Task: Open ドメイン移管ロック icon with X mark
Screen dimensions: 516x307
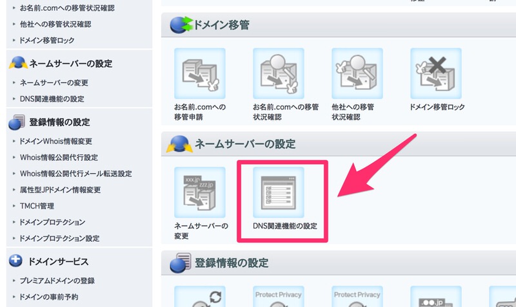Action: [436, 73]
